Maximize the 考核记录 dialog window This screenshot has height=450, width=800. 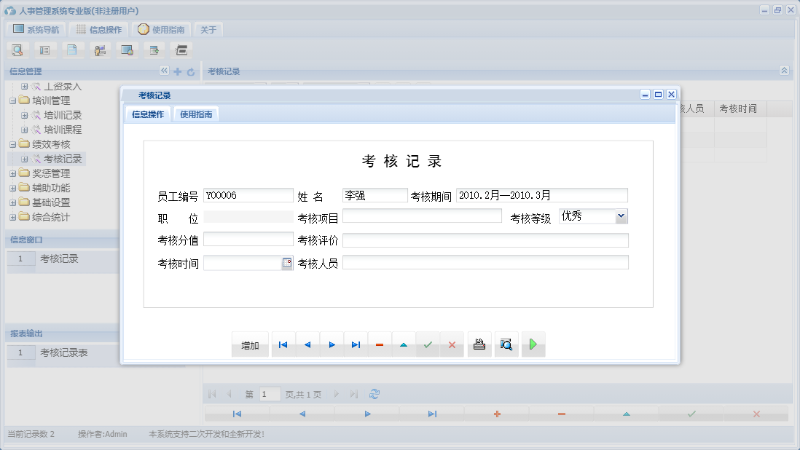658,94
